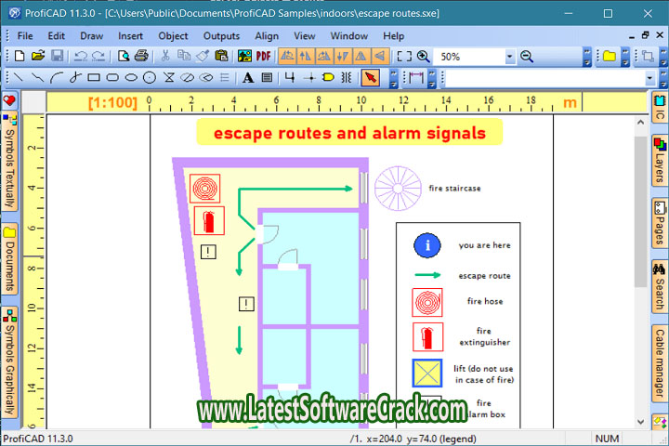The width and height of the screenshot is (669, 446).
Task: Toggle the favorites heart panel button
Action: (9, 100)
